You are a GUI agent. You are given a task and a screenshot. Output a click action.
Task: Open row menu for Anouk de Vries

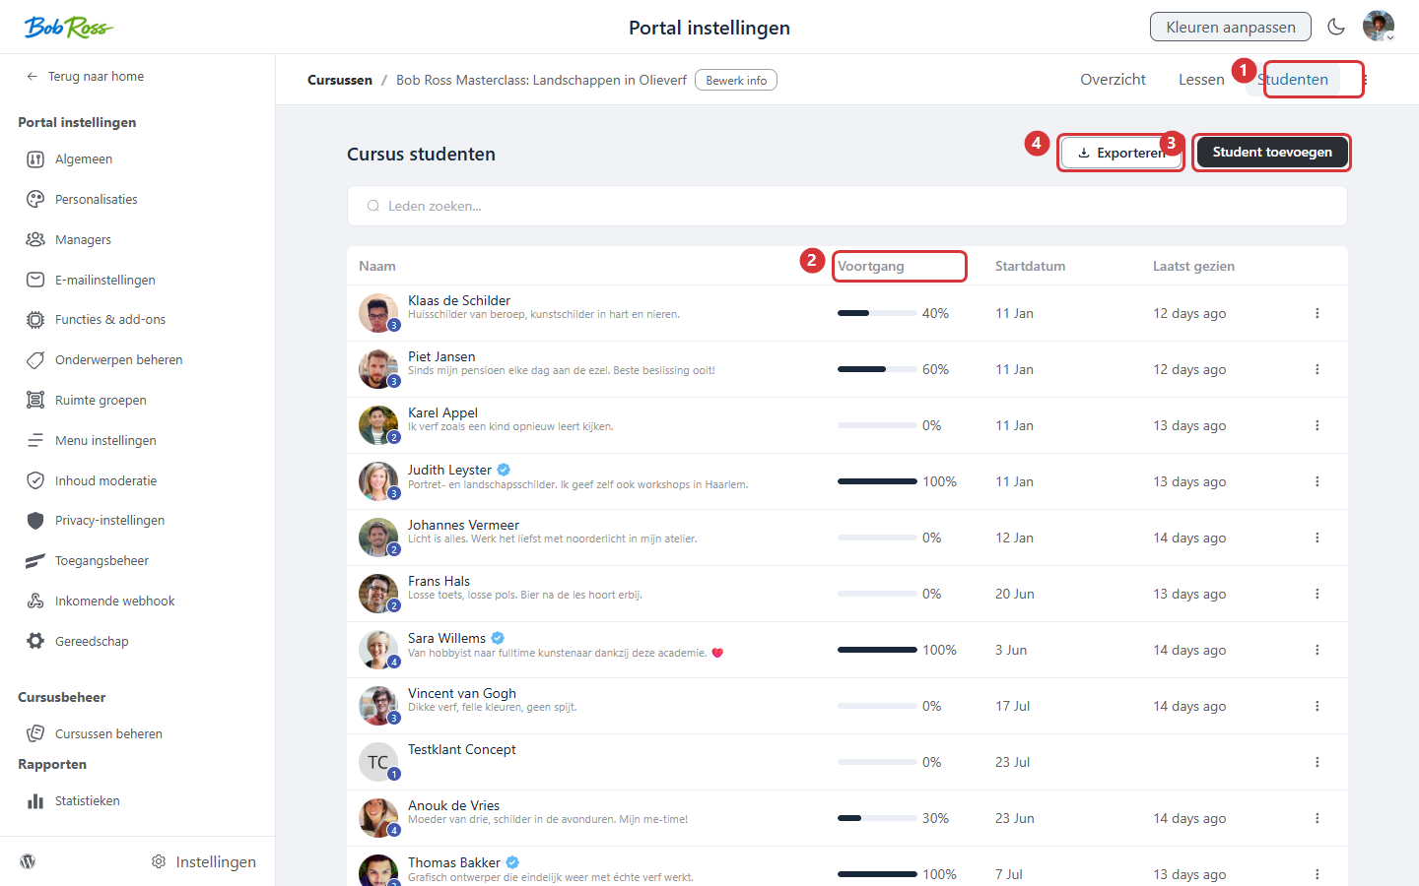point(1318,818)
